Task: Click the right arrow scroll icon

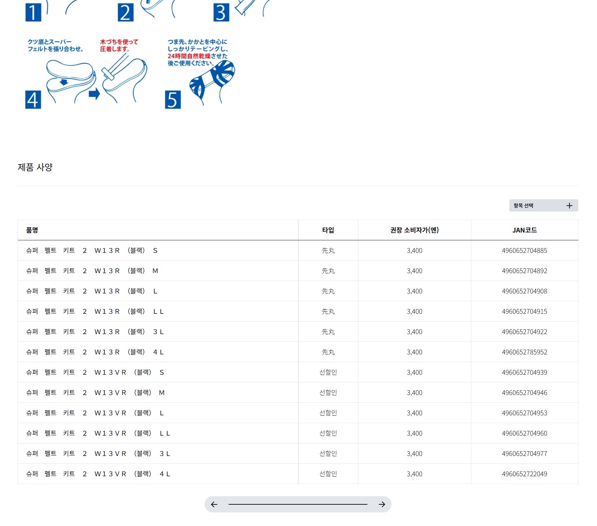Action: point(382,504)
